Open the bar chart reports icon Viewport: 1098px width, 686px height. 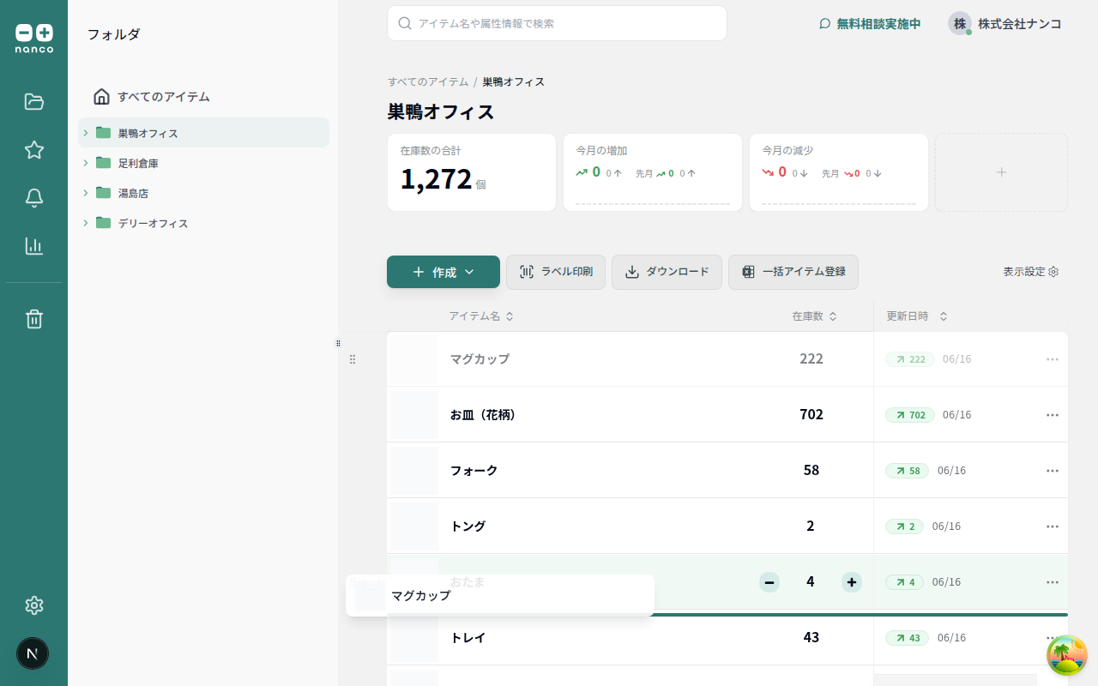click(33, 246)
